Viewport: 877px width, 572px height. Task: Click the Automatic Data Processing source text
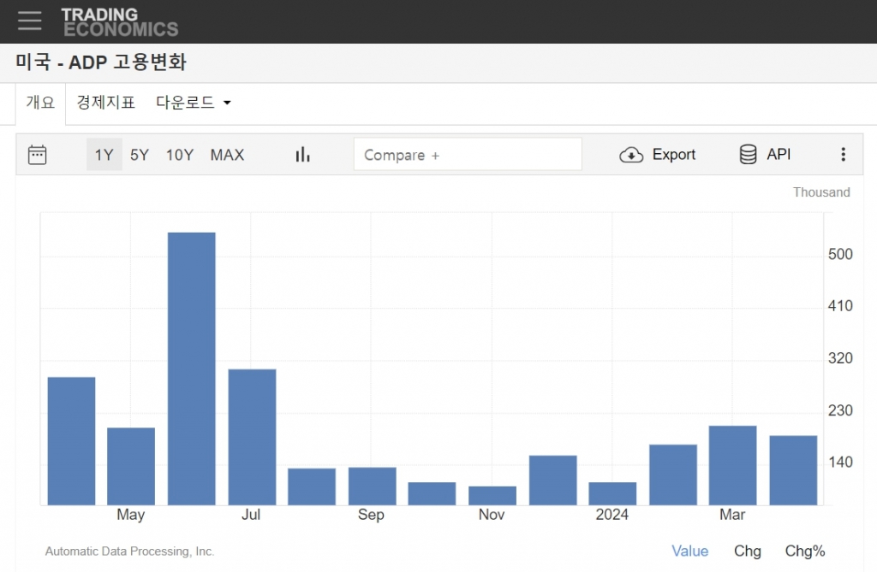pos(129,551)
